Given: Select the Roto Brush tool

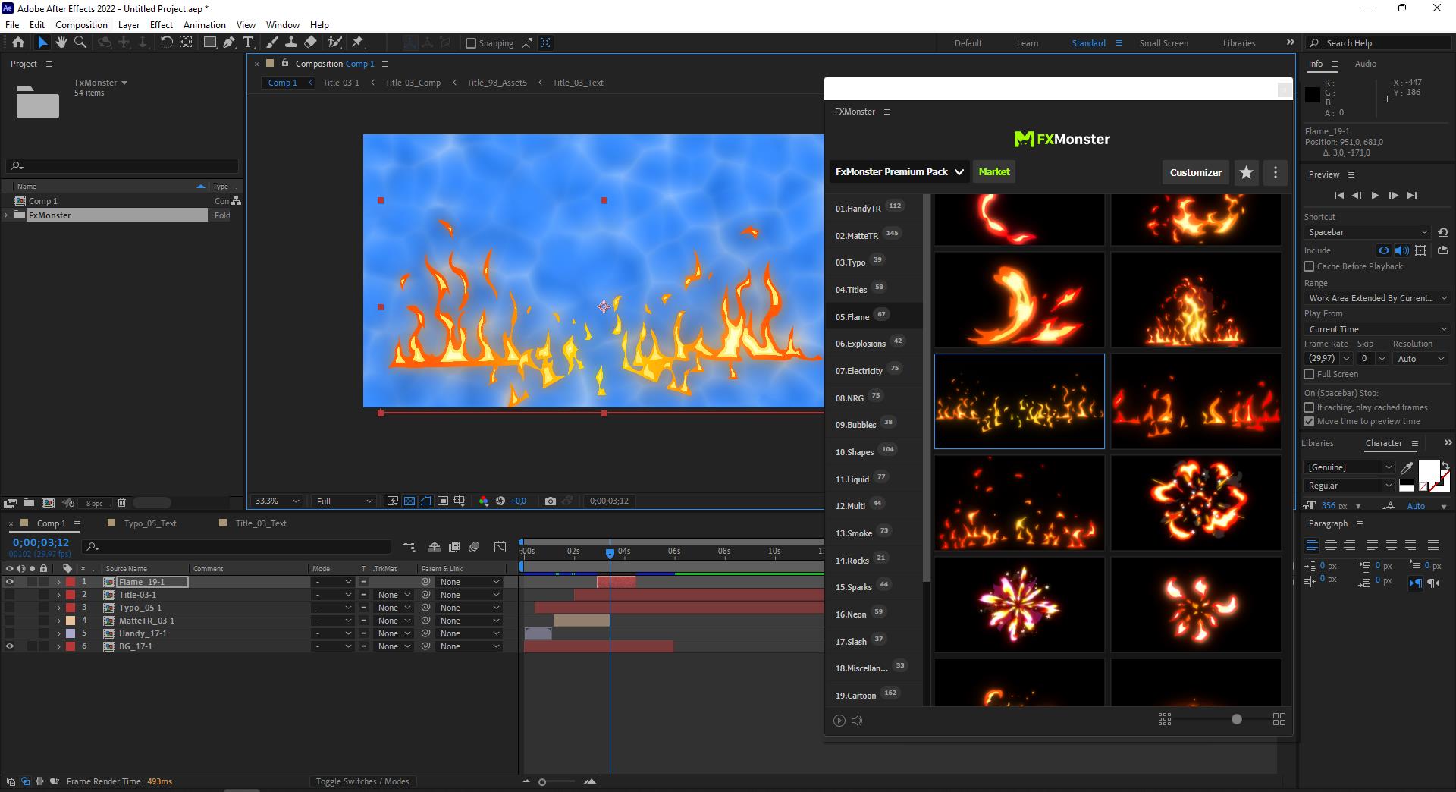Looking at the screenshot, I should 334,43.
